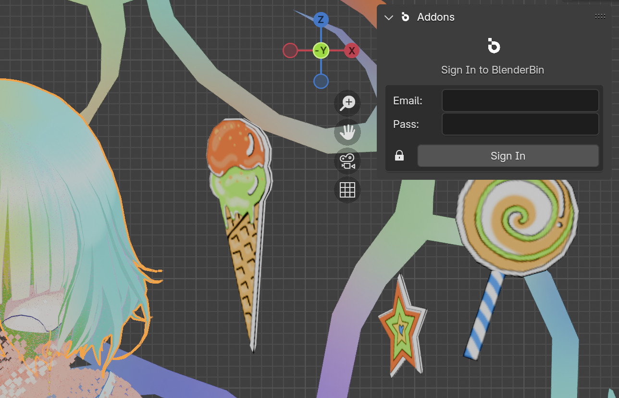Click the drag-dots grip icon in panel corner

tap(600, 16)
